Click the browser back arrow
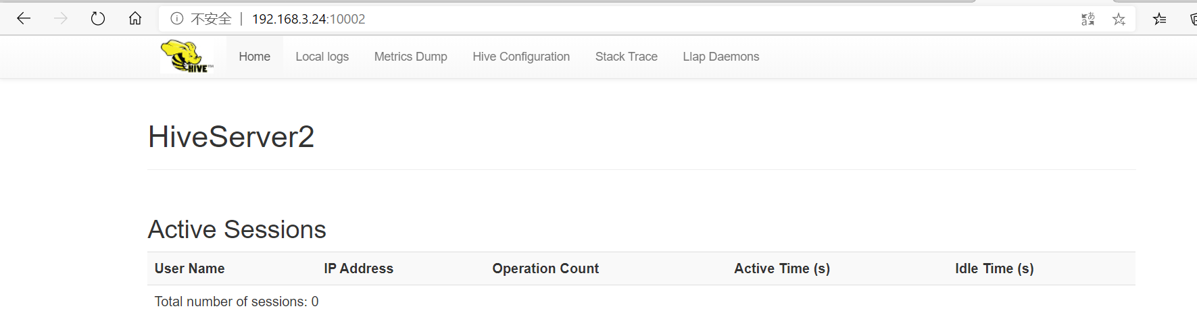This screenshot has width=1197, height=315. (x=24, y=19)
